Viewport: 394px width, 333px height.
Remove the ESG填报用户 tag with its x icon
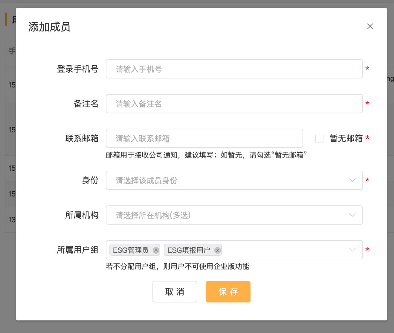pyautogui.click(x=217, y=250)
